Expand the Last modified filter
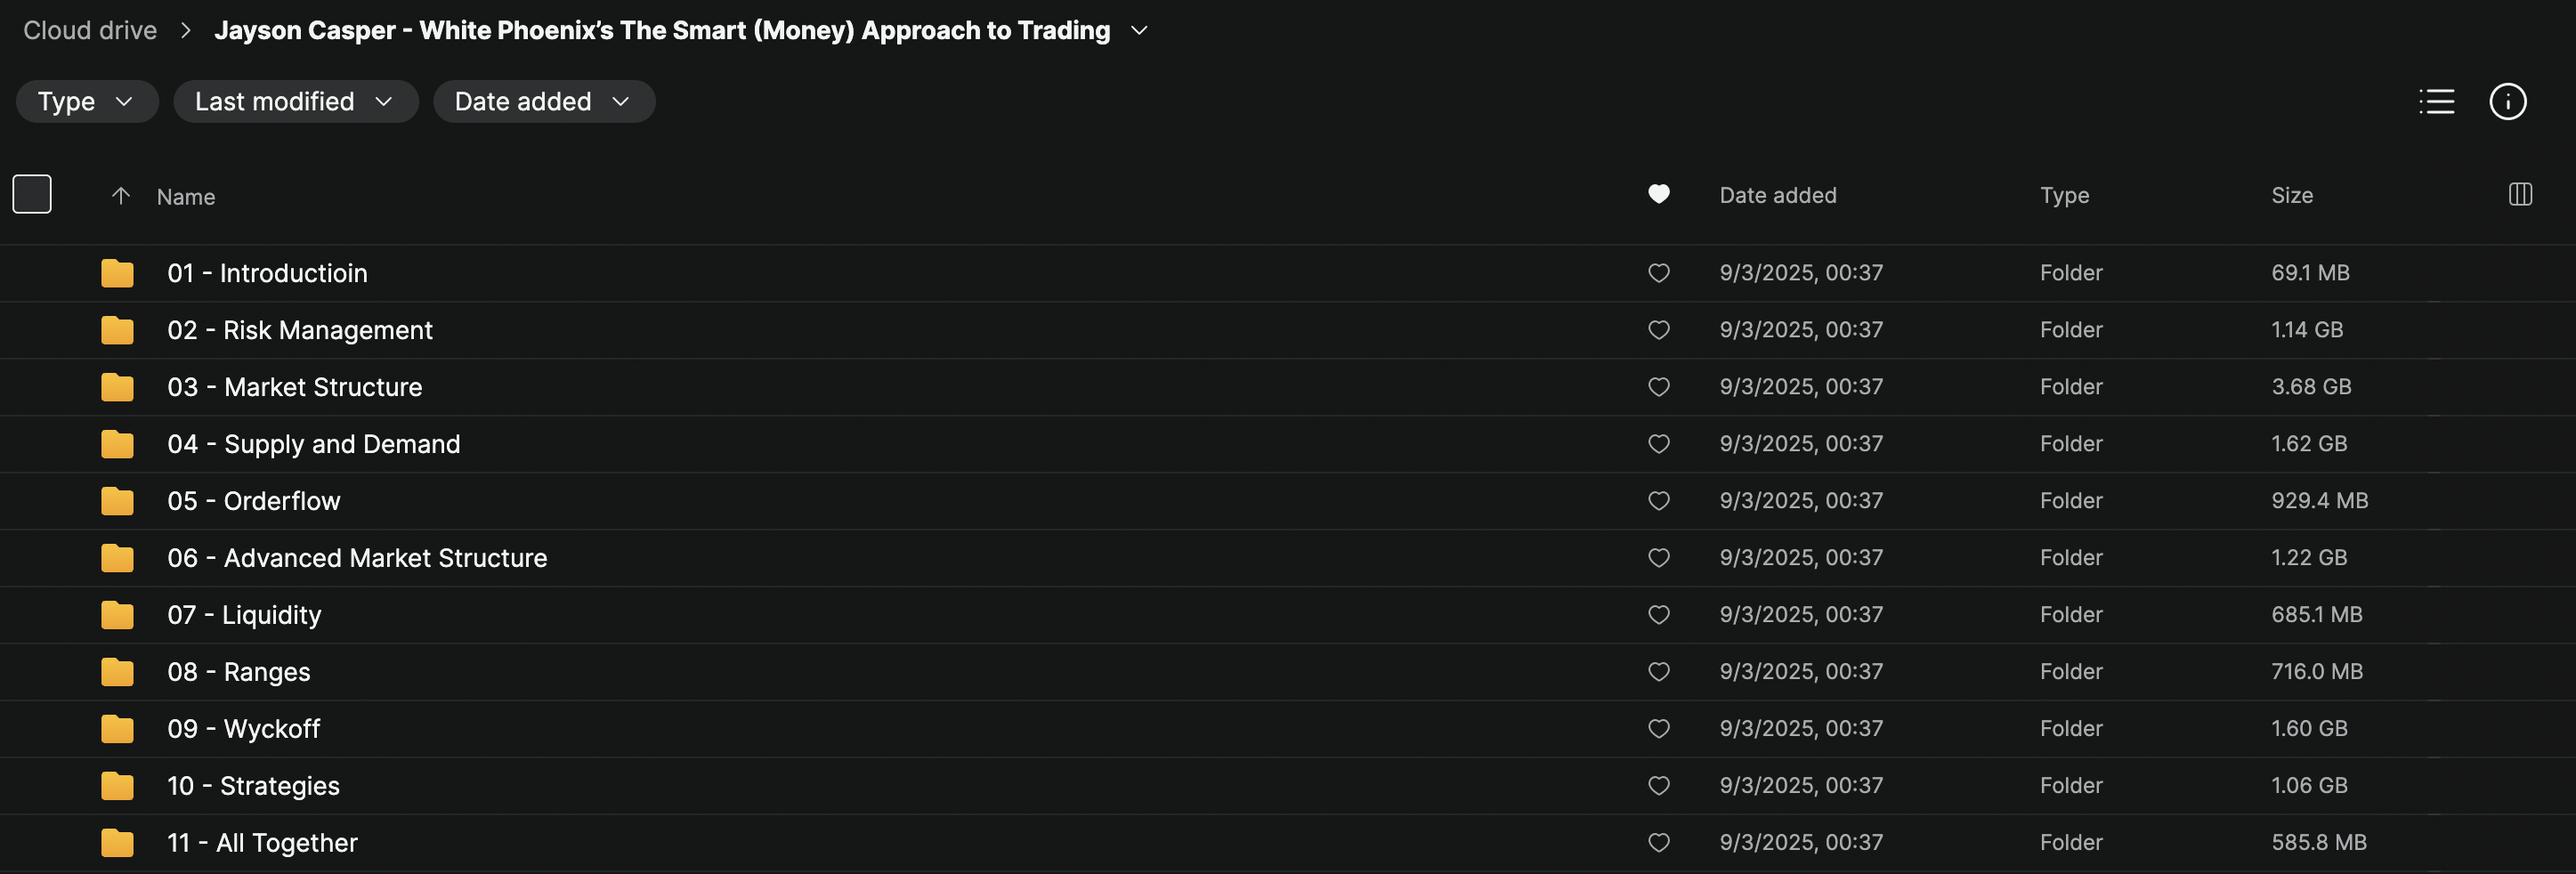 point(295,101)
